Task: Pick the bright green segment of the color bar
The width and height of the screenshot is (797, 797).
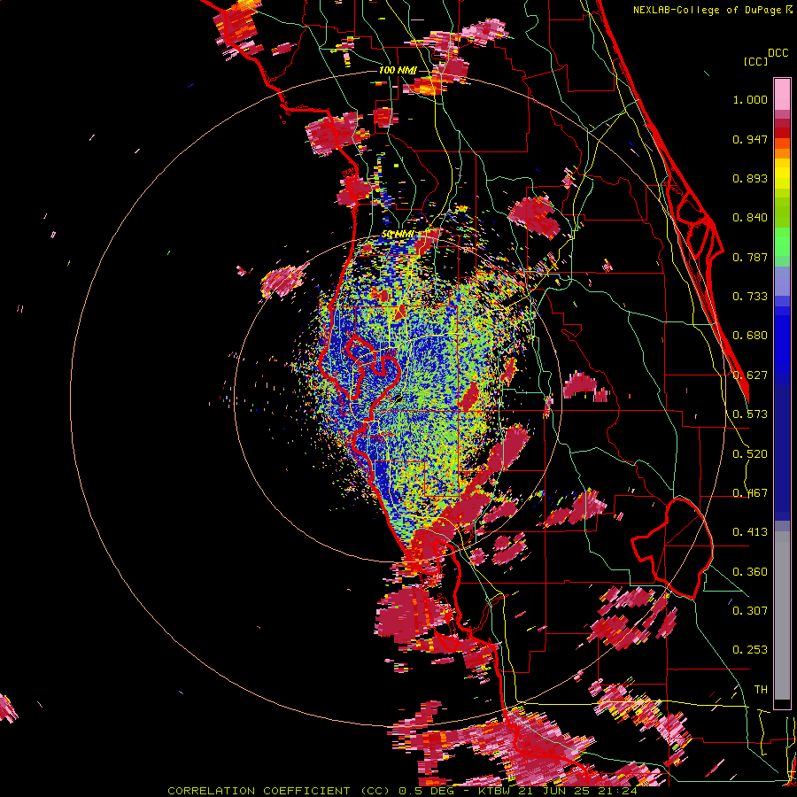Action: tap(782, 242)
